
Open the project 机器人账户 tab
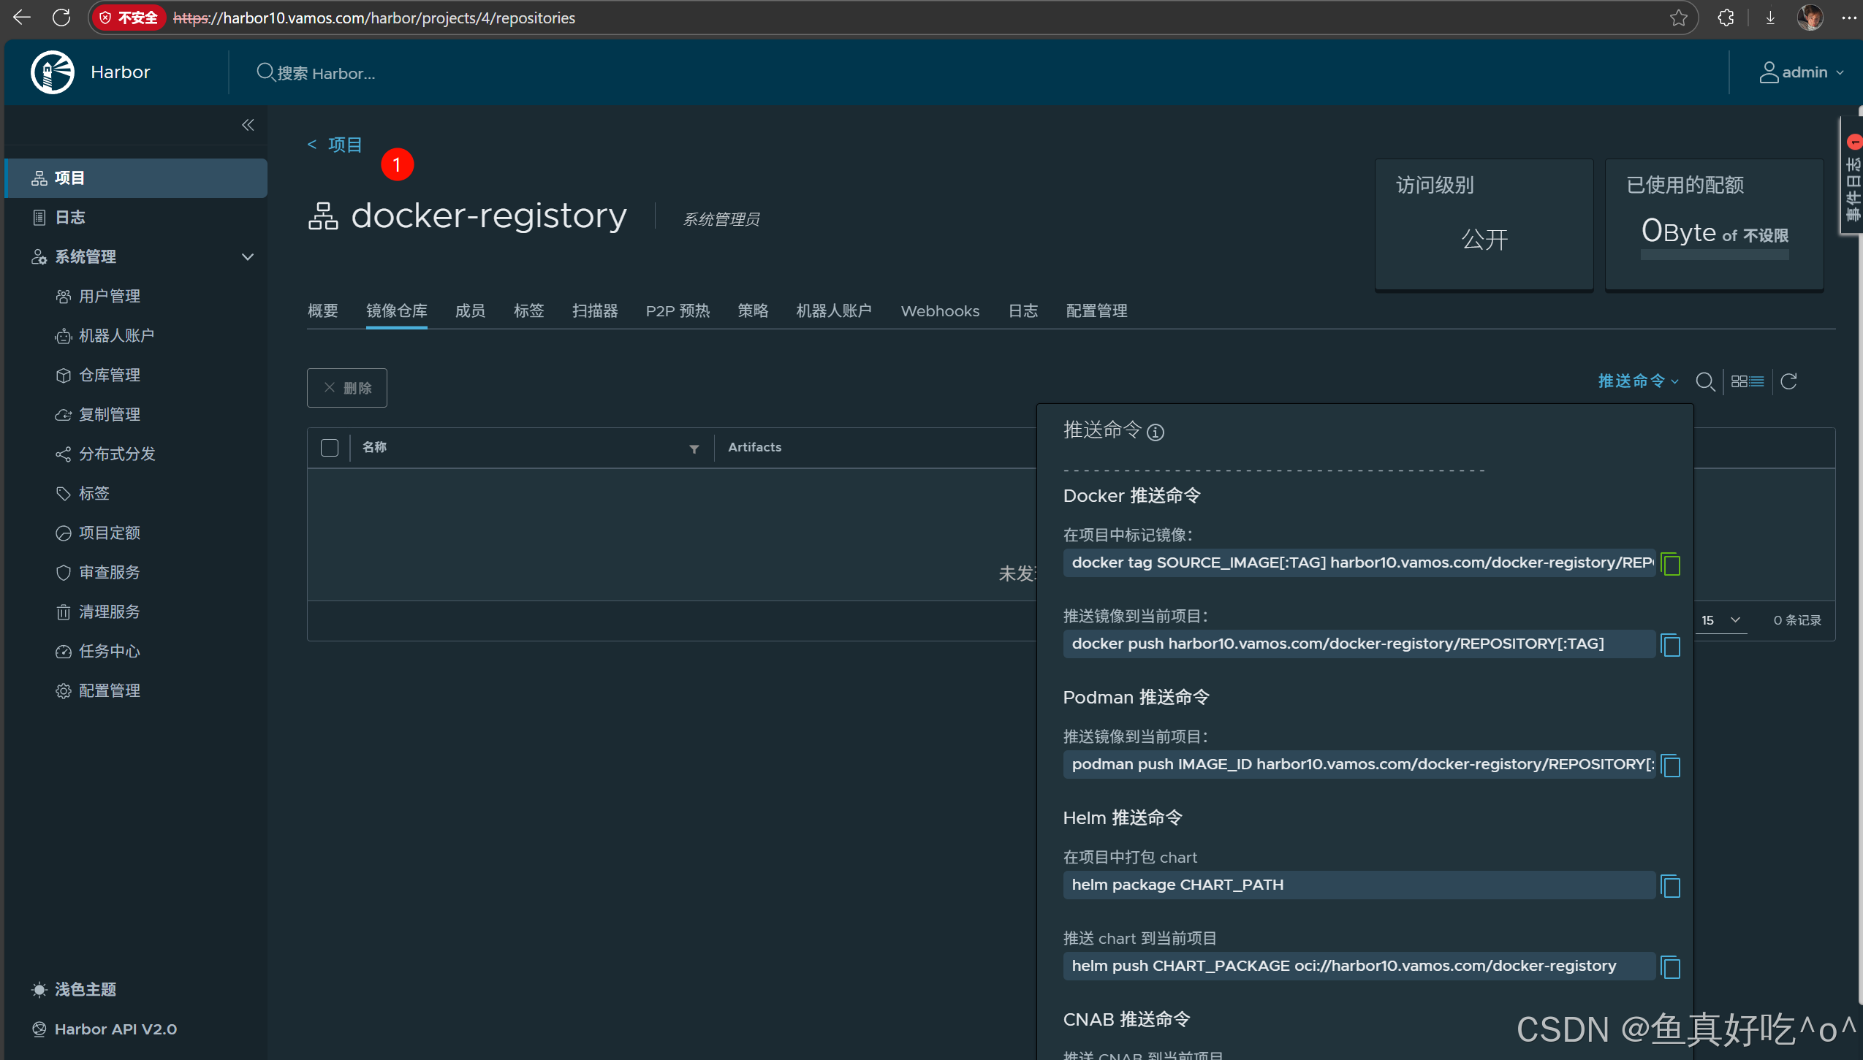tap(834, 311)
